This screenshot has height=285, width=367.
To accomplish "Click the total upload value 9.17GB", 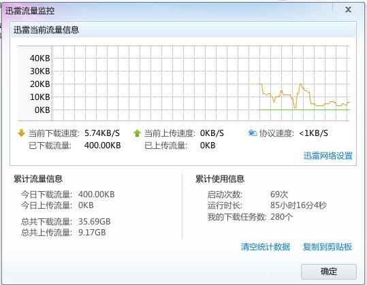I will [x=92, y=233].
